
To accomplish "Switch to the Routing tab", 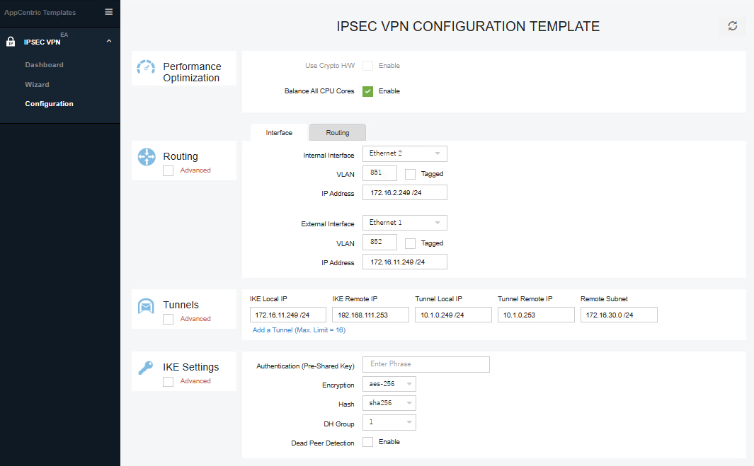I will pyautogui.click(x=337, y=132).
